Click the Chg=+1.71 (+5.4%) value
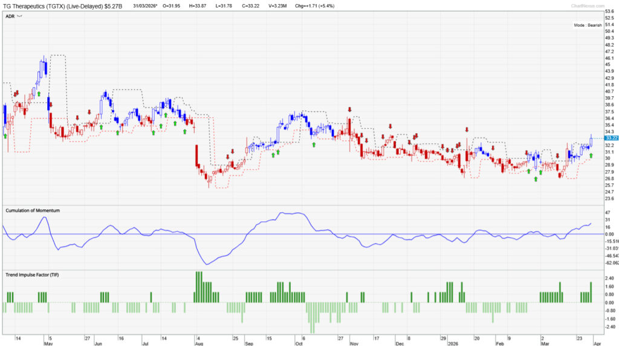Viewport: 619px width, 346px height. tap(314, 6)
